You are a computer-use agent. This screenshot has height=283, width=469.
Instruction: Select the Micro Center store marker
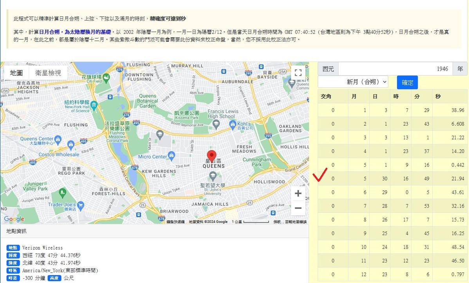click(171, 156)
